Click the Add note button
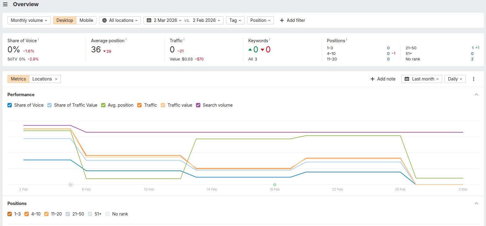The width and height of the screenshot is (486, 226). (383, 79)
